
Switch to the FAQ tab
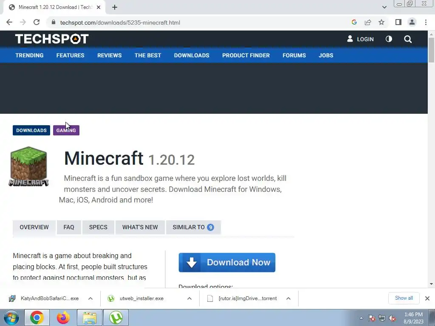[x=69, y=228]
